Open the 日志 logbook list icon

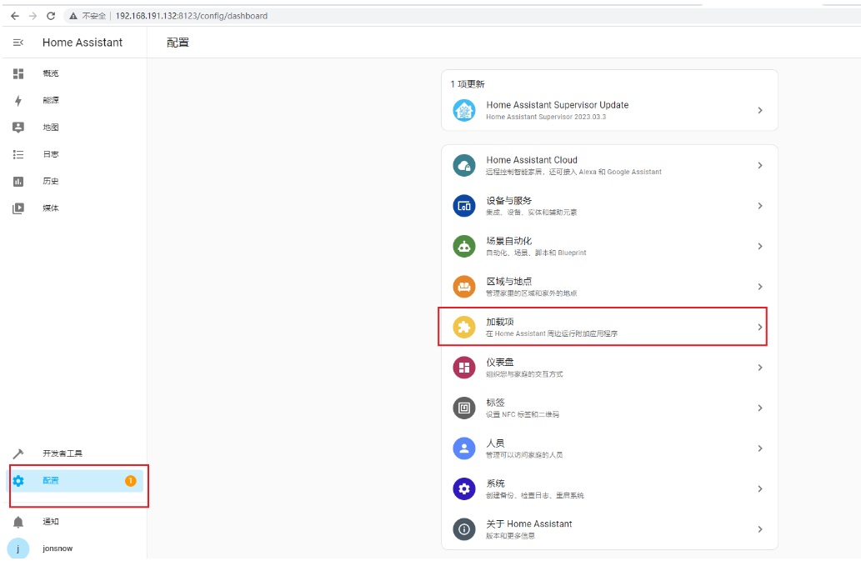18,154
